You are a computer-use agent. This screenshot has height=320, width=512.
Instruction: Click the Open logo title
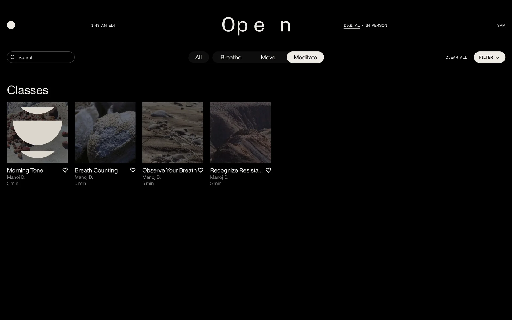pos(256,25)
